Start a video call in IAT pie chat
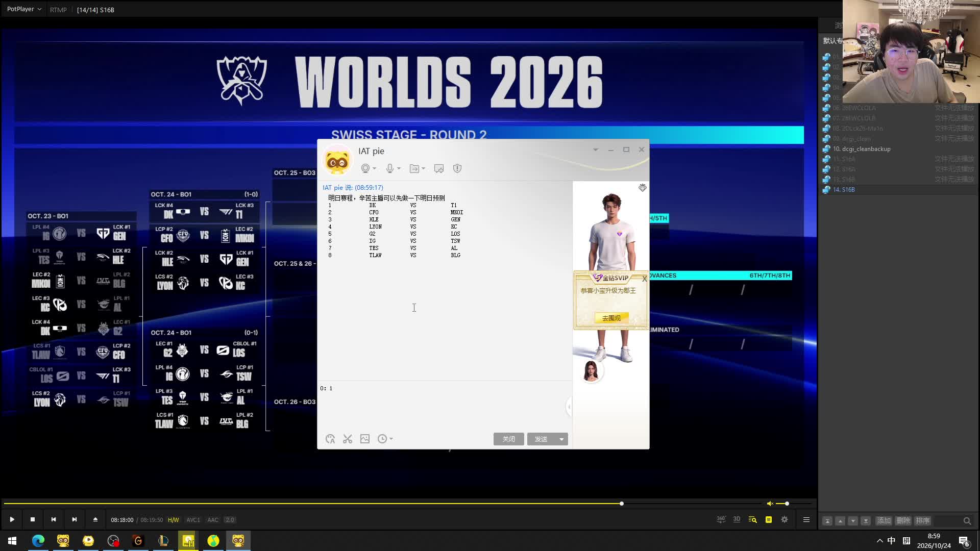The width and height of the screenshot is (980, 551). pos(365,168)
